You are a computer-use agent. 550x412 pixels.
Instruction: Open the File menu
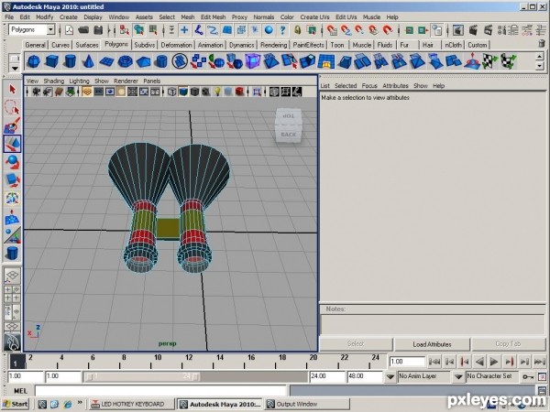(x=9, y=16)
